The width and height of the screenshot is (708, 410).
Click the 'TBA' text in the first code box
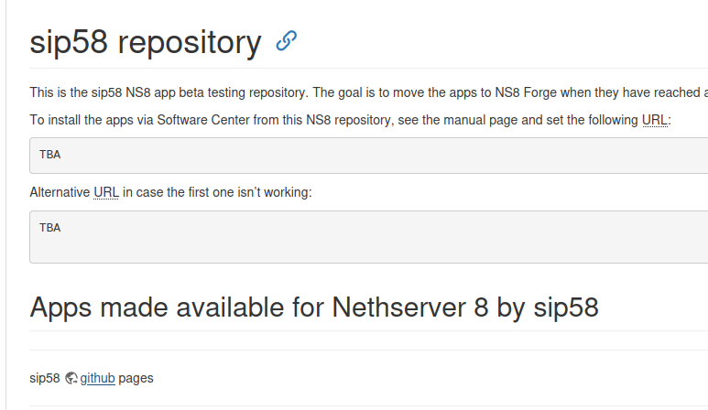tap(50, 155)
